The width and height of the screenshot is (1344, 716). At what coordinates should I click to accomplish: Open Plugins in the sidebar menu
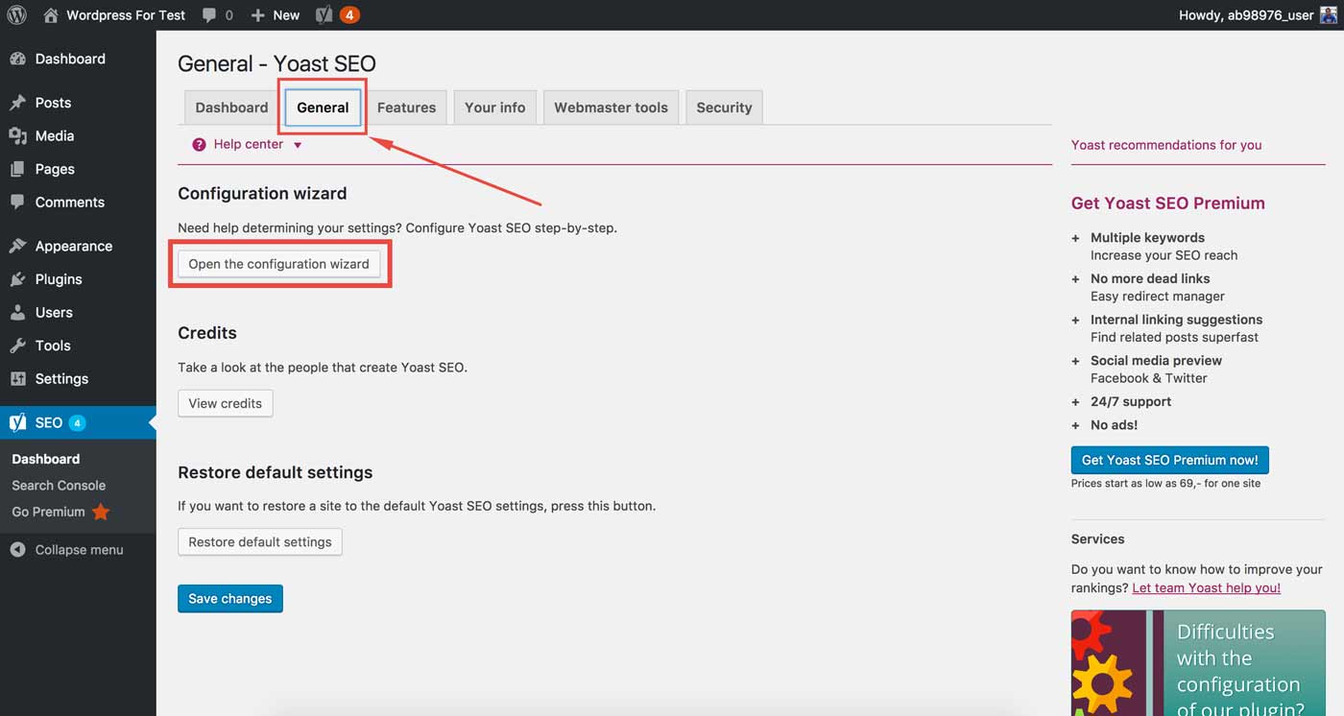point(78,279)
